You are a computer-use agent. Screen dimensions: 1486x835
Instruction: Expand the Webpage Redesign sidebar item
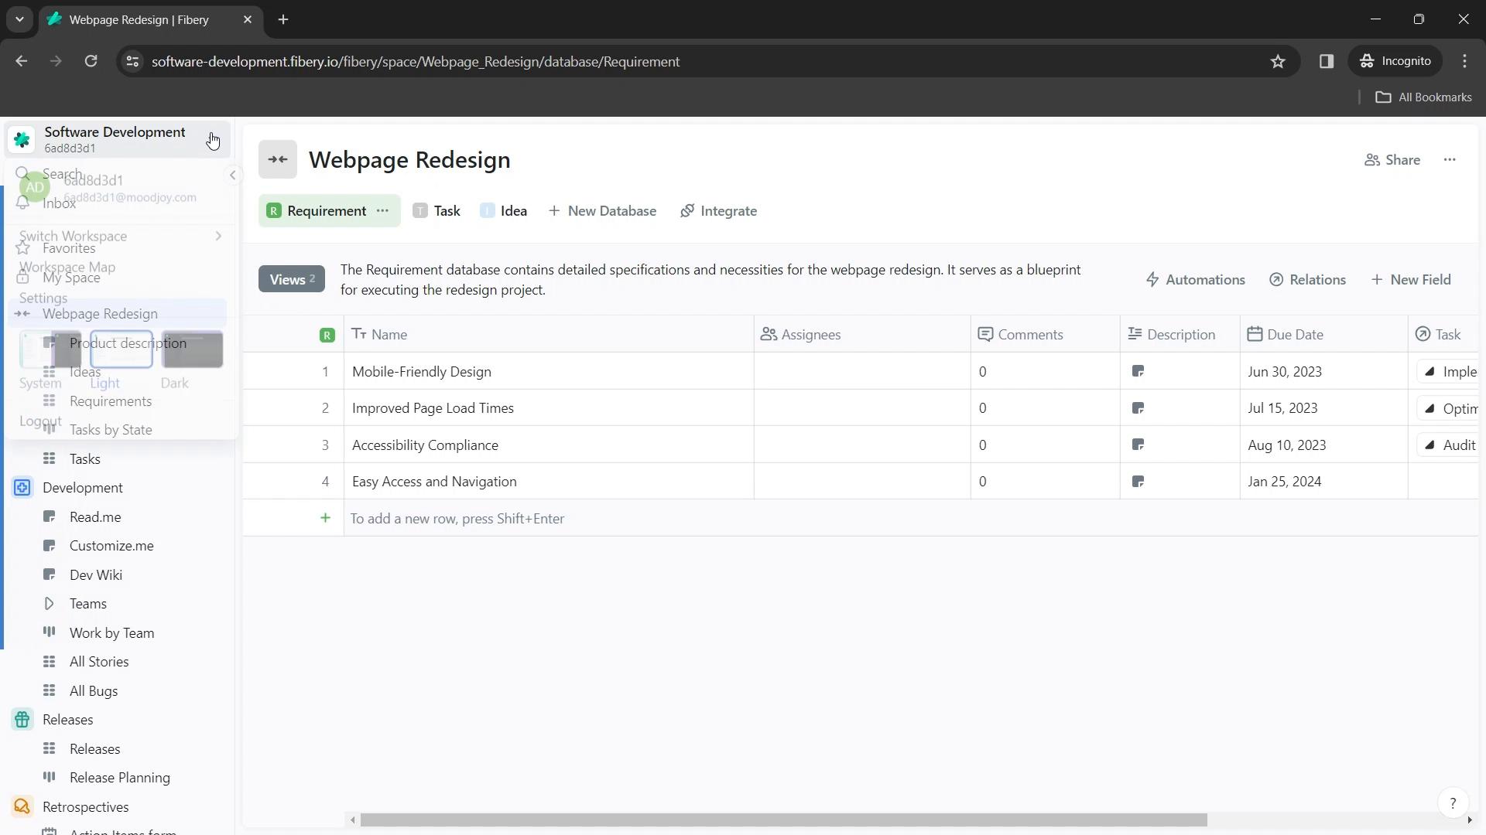[x=22, y=313]
